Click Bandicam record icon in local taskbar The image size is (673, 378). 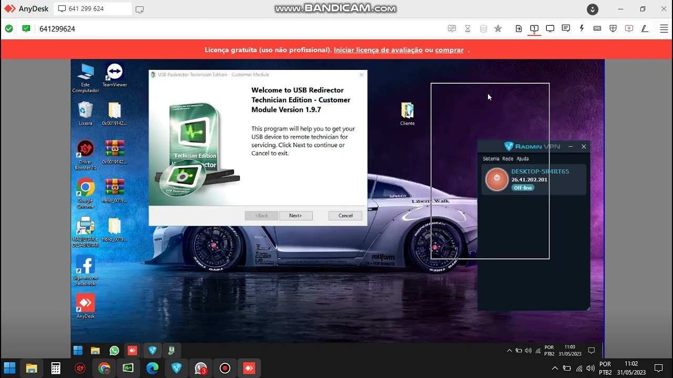[x=225, y=368]
